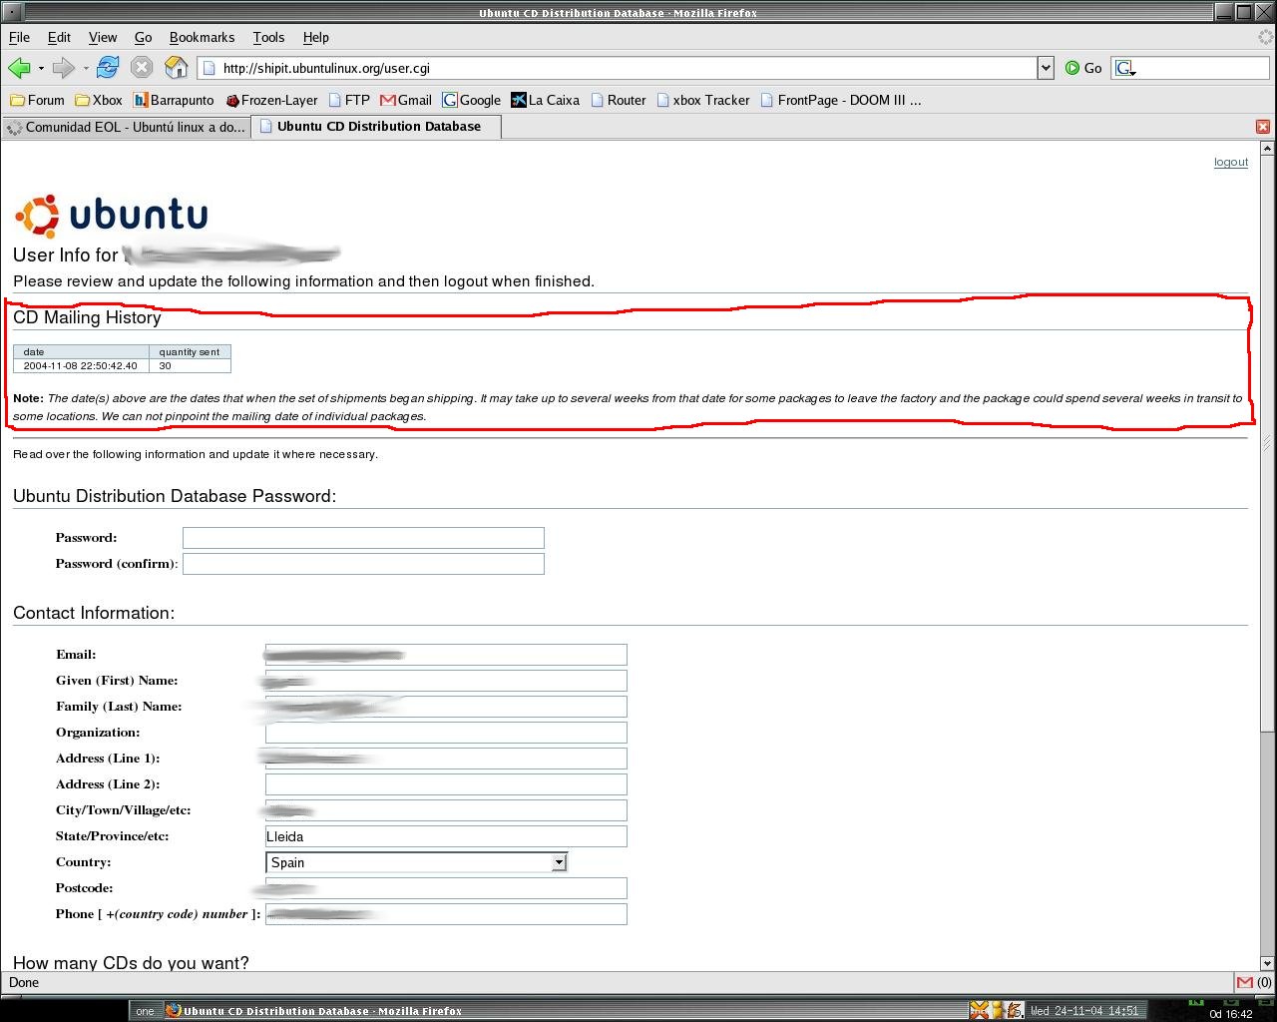Click the Go button beside the address bar
The height and width of the screenshot is (1022, 1277).
coord(1083,68)
